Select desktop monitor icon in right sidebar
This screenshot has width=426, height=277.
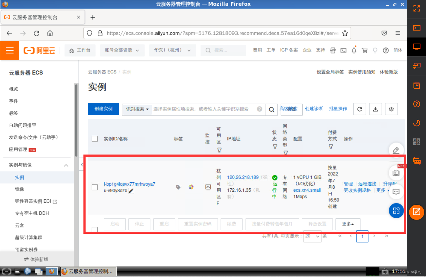[417, 47]
